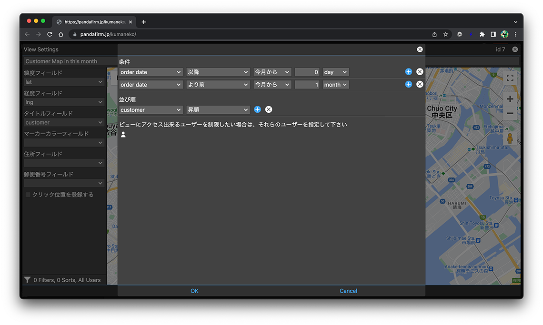Click the user picker person icon
The height and width of the screenshot is (325, 543).
click(x=123, y=134)
